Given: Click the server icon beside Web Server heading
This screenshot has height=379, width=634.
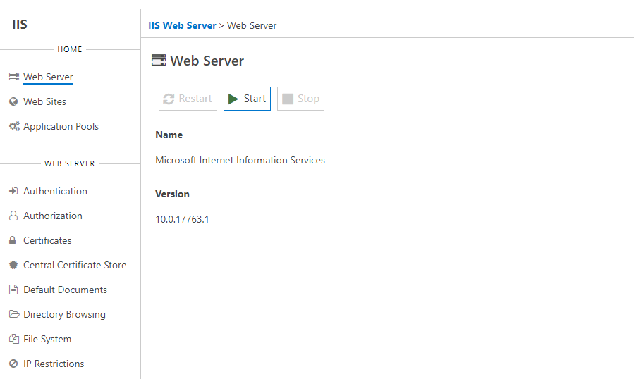Looking at the screenshot, I should pyautogui.click(x=159, y=60).
